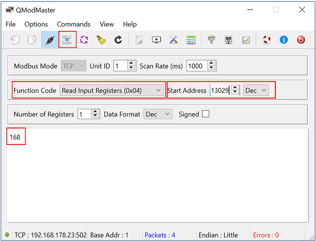Toggle the Signed checkbox
This screenshot has width=316, height=241.
(x=205, y=114)
